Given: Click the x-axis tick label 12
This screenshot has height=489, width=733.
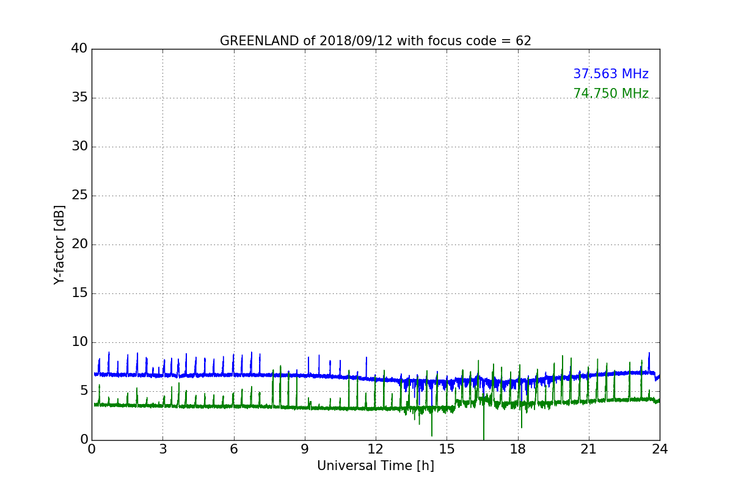Looking at the screenshot, I should (376, 449).
